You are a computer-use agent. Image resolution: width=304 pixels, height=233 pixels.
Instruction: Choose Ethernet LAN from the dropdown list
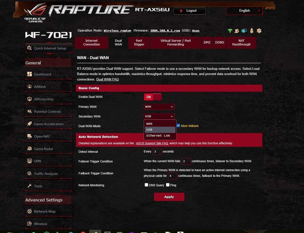click(160, 135)
